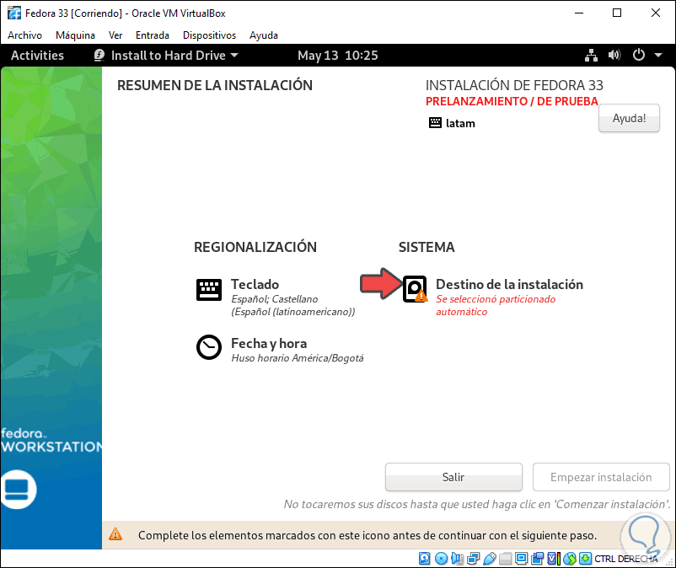Click VirtualBox window title icon
Screen dimensions: 676x568
14,13
